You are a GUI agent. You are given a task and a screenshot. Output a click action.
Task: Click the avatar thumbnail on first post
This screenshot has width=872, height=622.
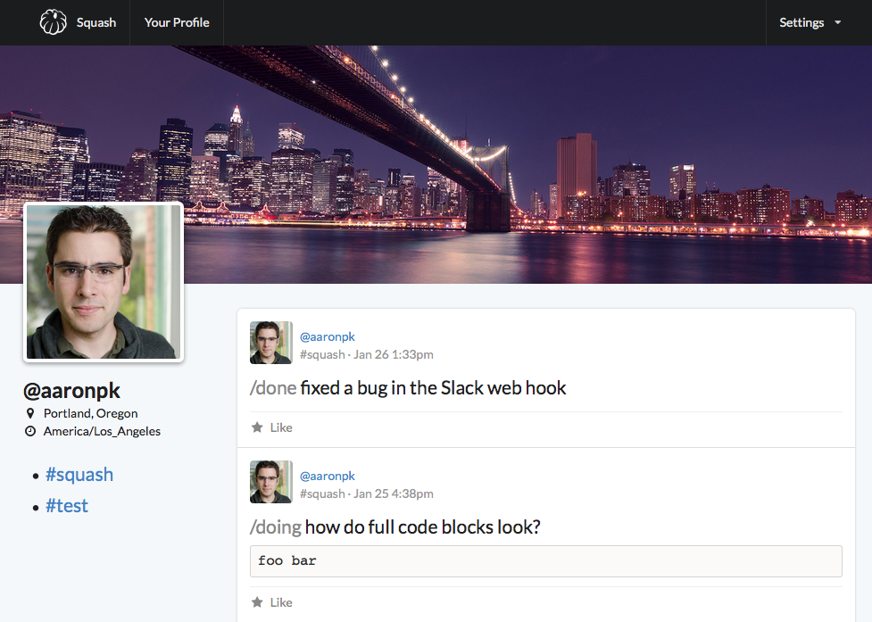pyautogui.click(x=270, y=343)
